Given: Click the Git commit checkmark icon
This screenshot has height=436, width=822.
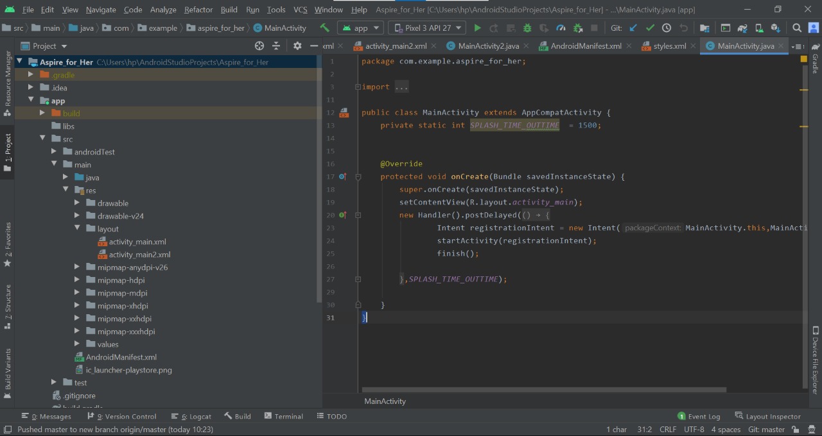Looking at the screenshot, I should tap(650, 28).
